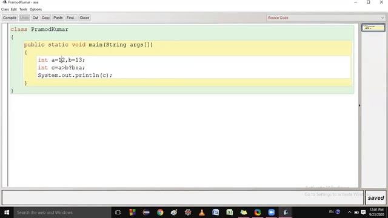Open the Find... search button
This screenshot has width=388, height=218.
[71, 18]
